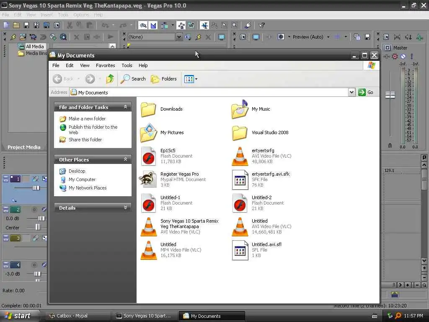This screenshot has width=429, height=322.
Task: Click the track 2 volume slider
Action: click(x=41, y=218)
